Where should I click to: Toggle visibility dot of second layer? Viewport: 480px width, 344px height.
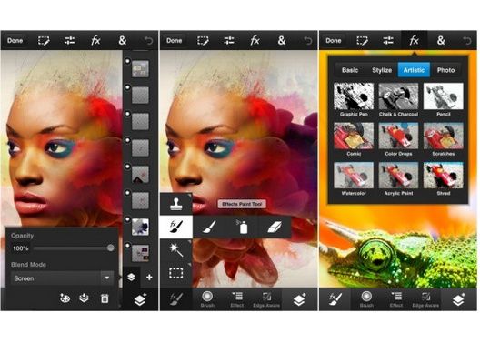coord(127,87)
